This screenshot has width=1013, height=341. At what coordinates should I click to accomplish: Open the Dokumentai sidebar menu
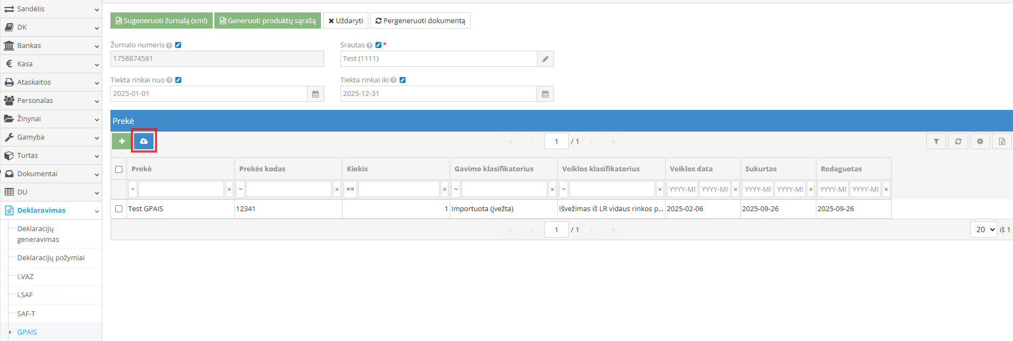(51, 174)
